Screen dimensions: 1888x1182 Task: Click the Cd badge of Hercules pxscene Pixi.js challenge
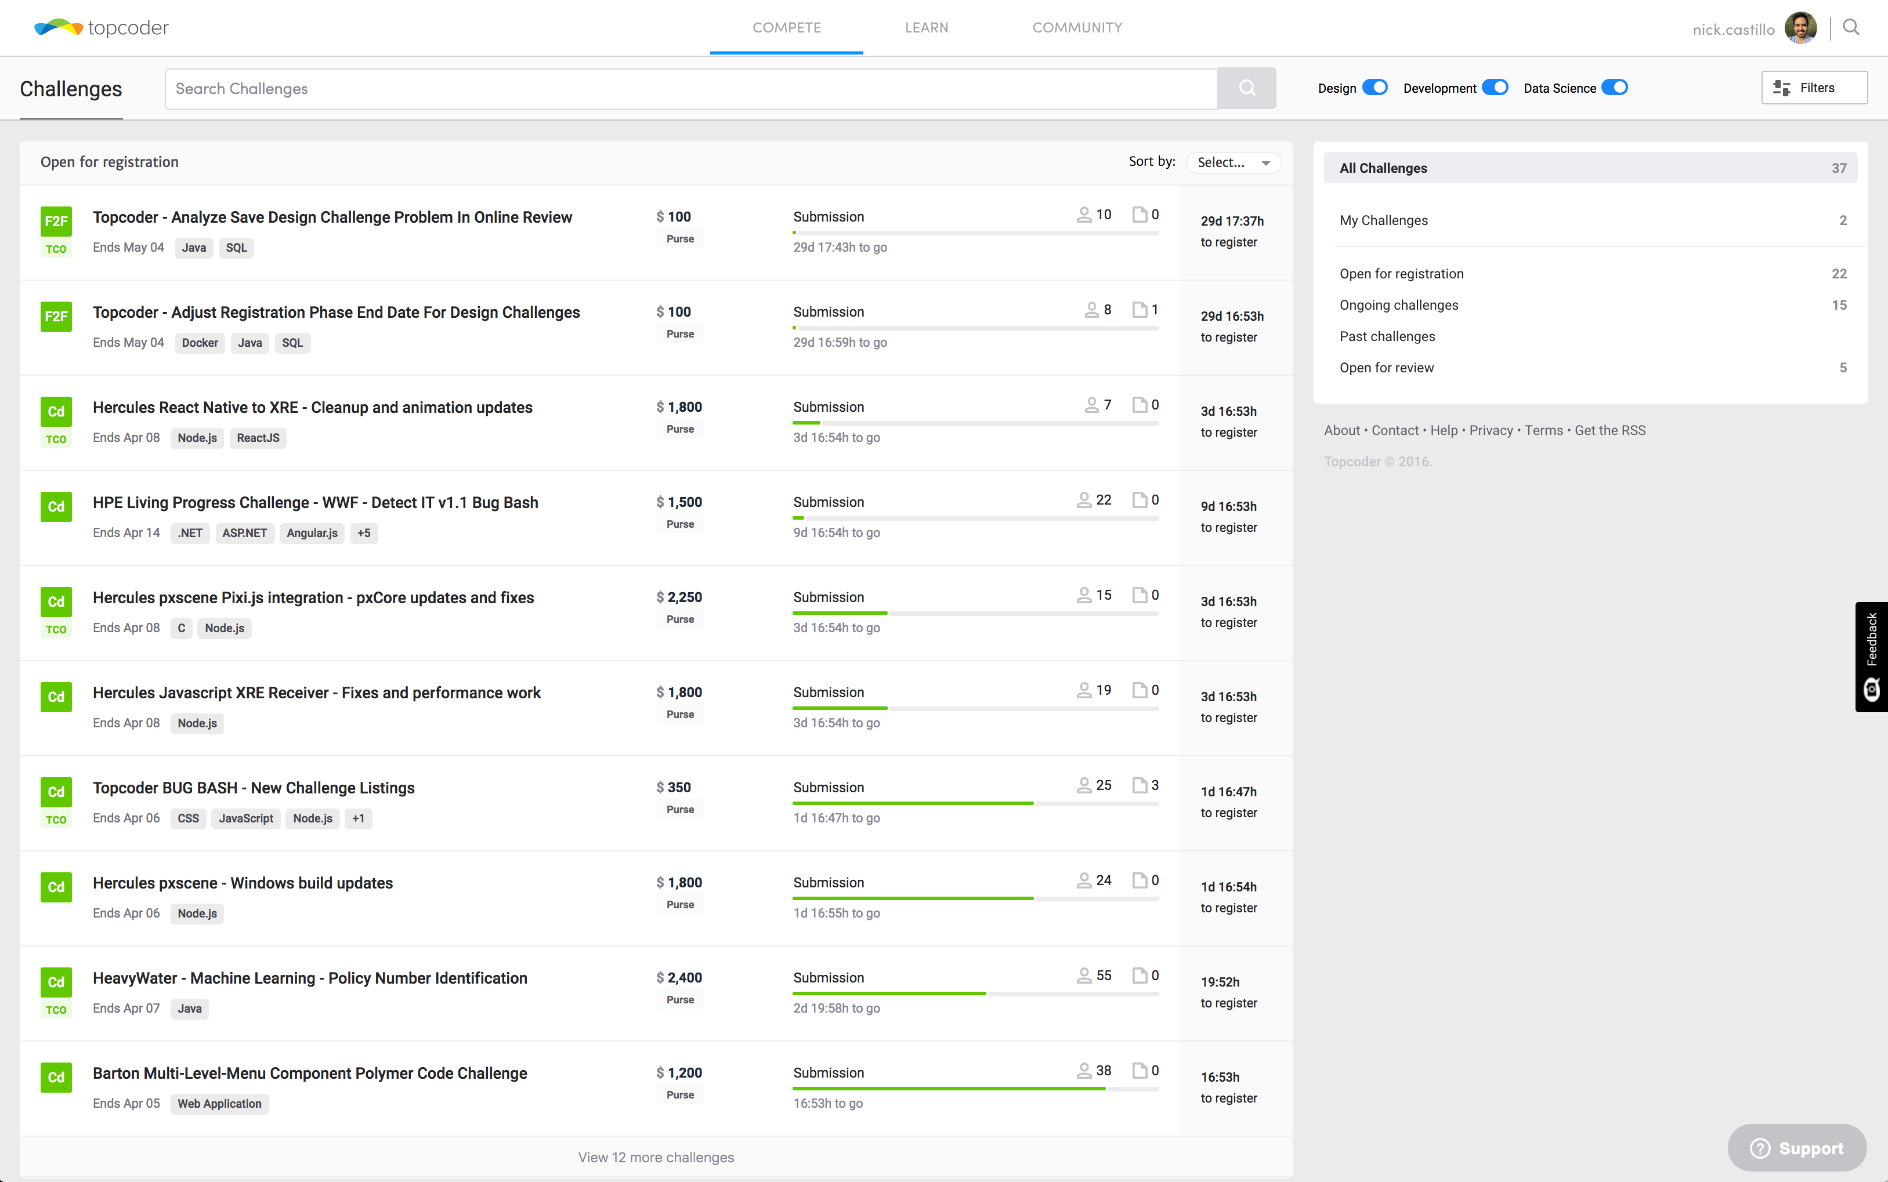pyautogui.click(x=56, y=602)
